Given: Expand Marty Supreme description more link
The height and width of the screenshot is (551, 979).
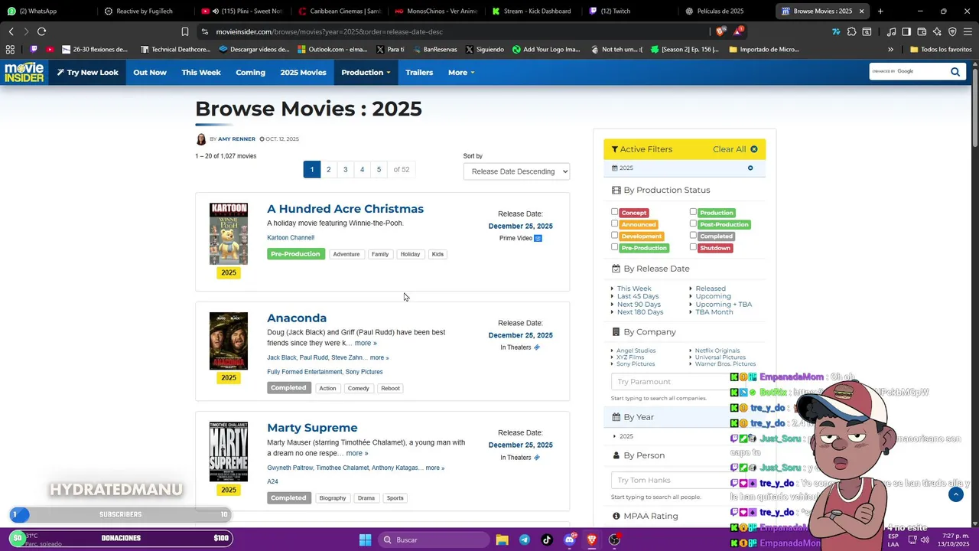Looking at the screenshot, I should tap(357, 453).
